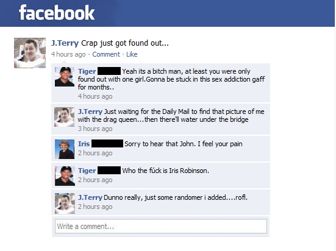Click the J.Terry name on main post
The width and height of the screenshot is (336, 251).
pos(65,43)
